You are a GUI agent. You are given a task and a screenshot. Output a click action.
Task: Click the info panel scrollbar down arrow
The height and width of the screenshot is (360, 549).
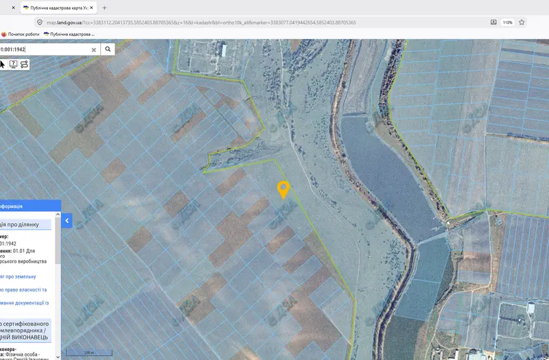click(58, 357)
